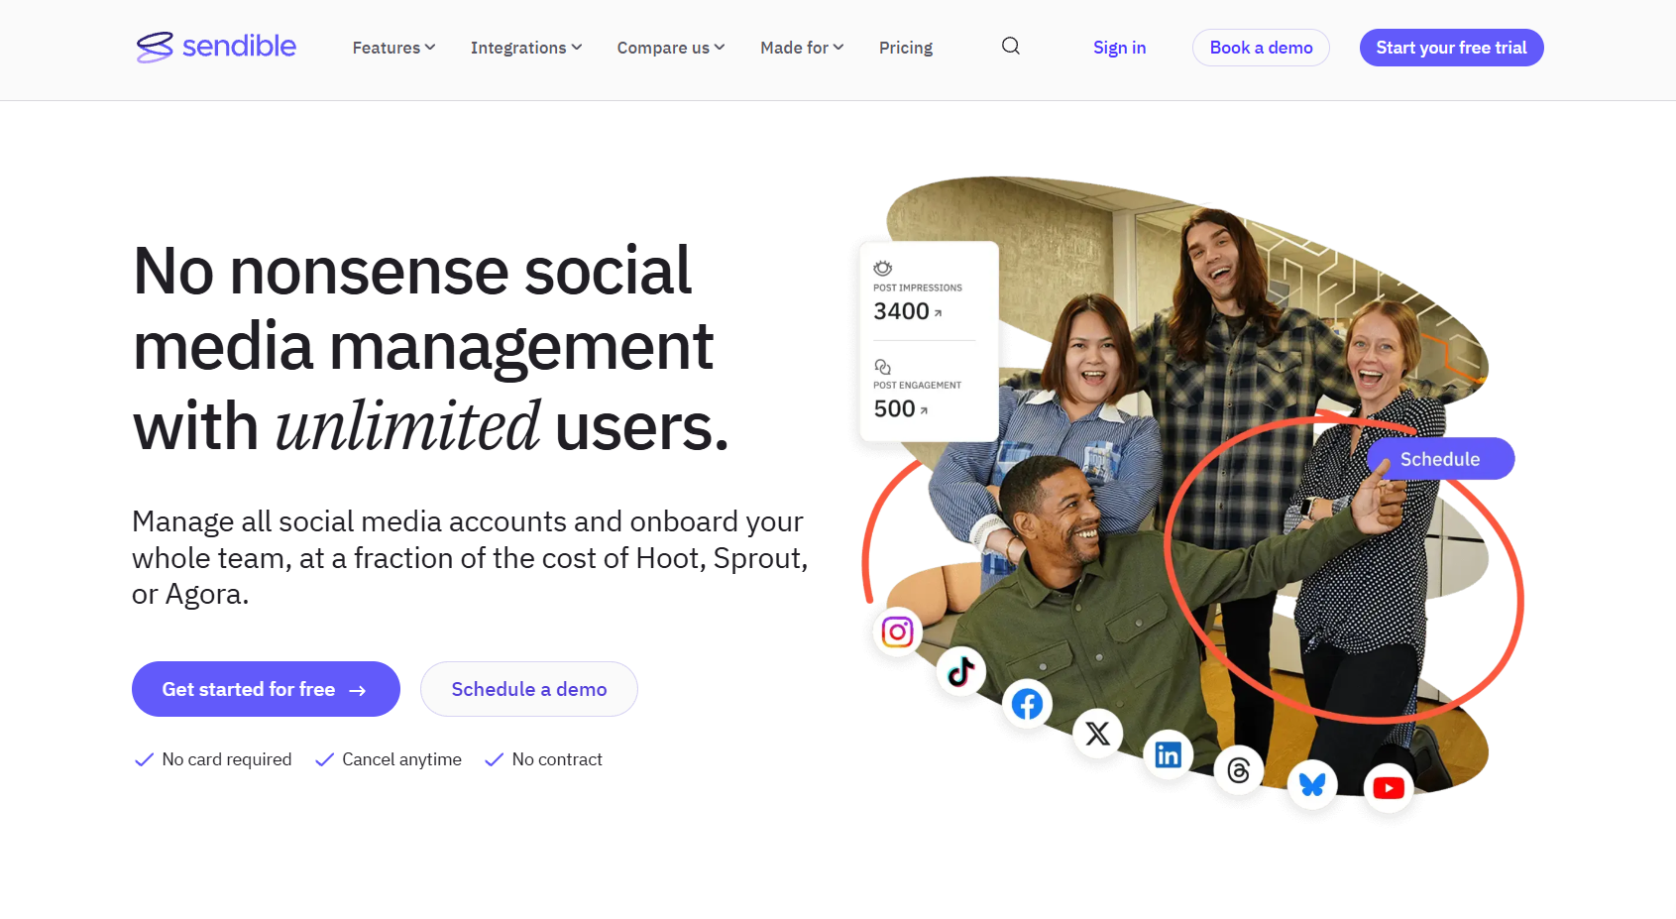Image resolution: width=1676 pixels, height=919 pixels.
Task: Open the Pricing page
Action: (x=906, y=48)
